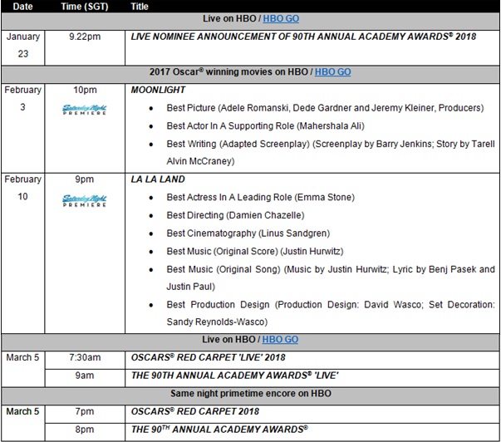Click Best Directing (Damien Chazelle) line
This screenshot has height=442, width=501.
[x=235, y=215]
